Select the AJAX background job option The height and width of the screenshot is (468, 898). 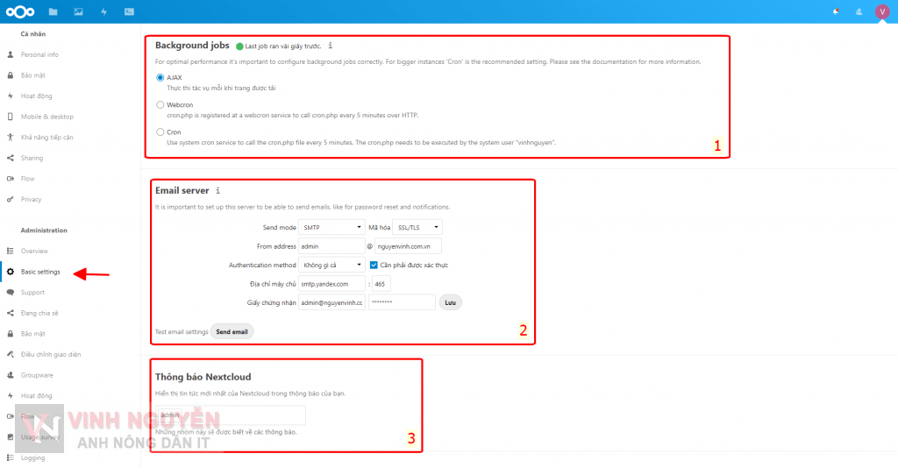[x=160, y=78]
